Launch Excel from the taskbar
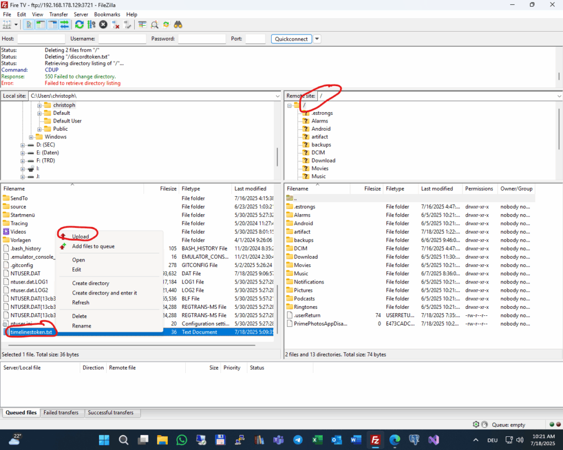The image size is (563, 450). point(317,440)
